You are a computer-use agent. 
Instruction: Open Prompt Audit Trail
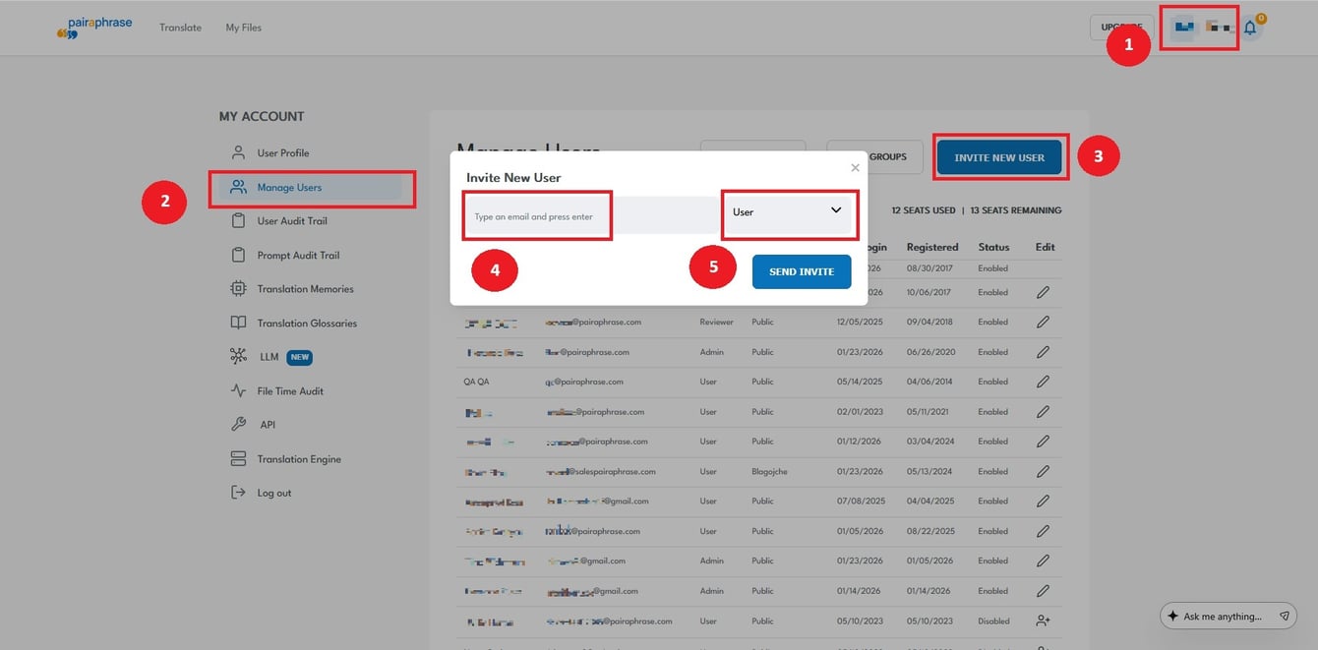click(x=298, y=256)
